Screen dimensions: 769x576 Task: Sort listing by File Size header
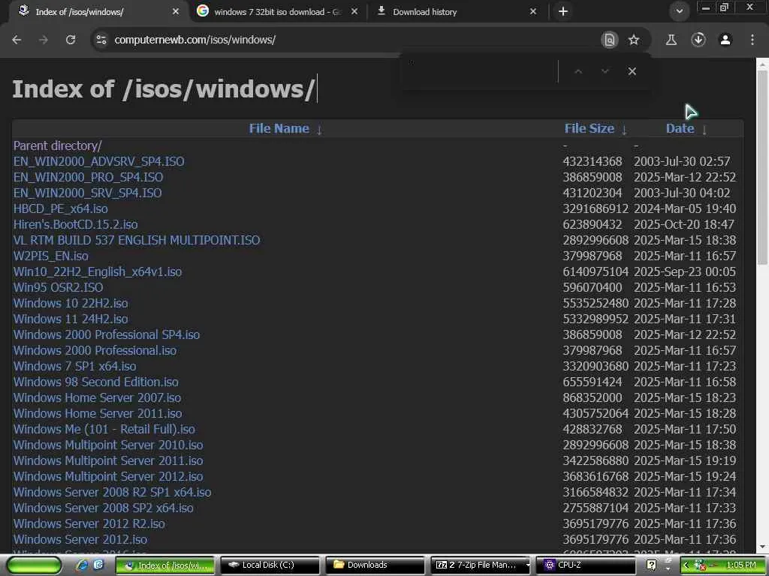tap(589, 128)
